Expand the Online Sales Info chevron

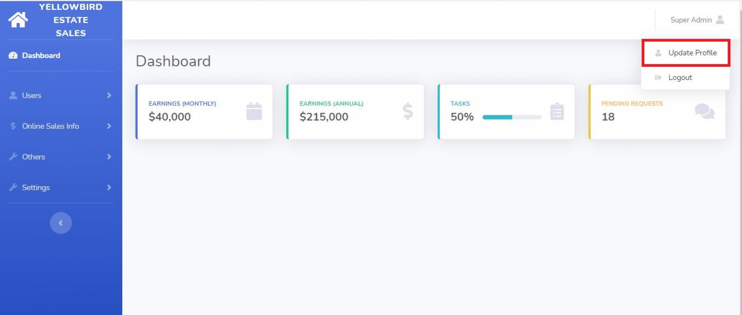click(109, 126)
